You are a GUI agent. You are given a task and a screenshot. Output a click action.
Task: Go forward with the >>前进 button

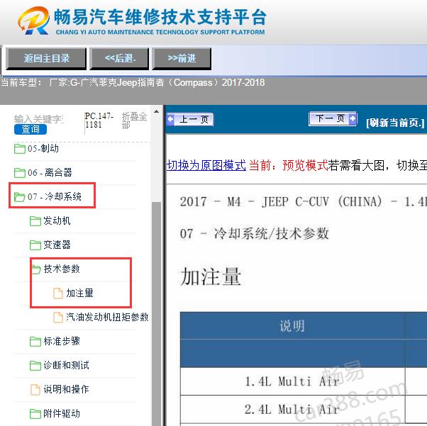(182, 58)
